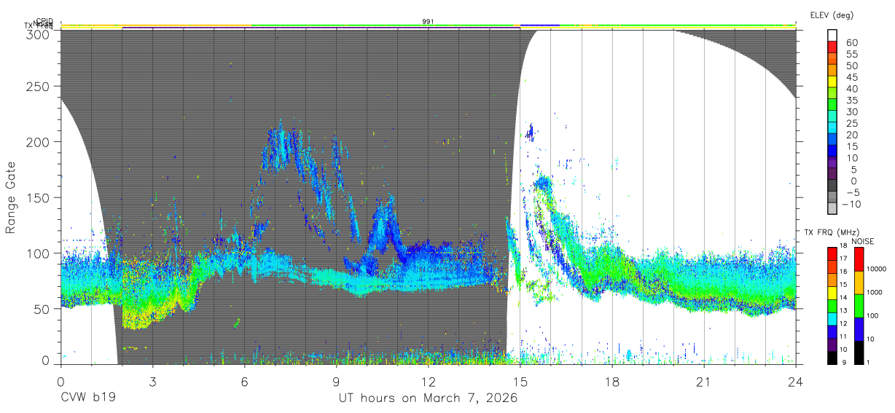The height and width of the screenshot is (413, 895).
Task: Click x-axis hour tick label '24'
Action: click(796, 382)
